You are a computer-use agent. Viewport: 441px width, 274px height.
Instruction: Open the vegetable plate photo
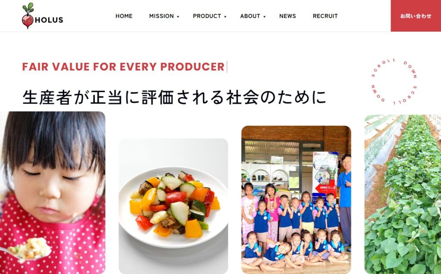point(173,206)
